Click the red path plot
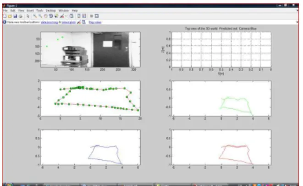The image size is (303, 186). 221,147
